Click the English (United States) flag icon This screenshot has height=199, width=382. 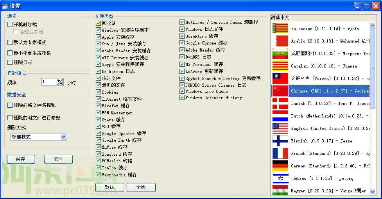(280, 128)
